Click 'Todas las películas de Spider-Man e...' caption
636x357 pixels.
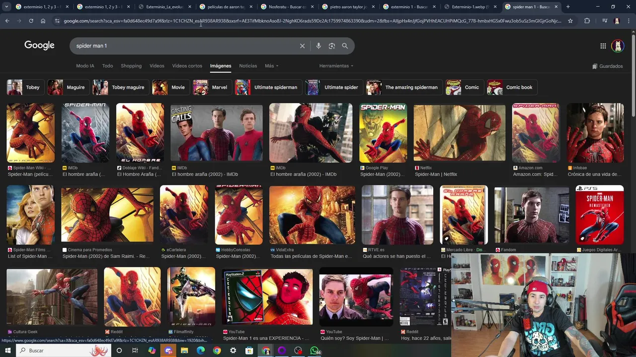click(311, 256)
